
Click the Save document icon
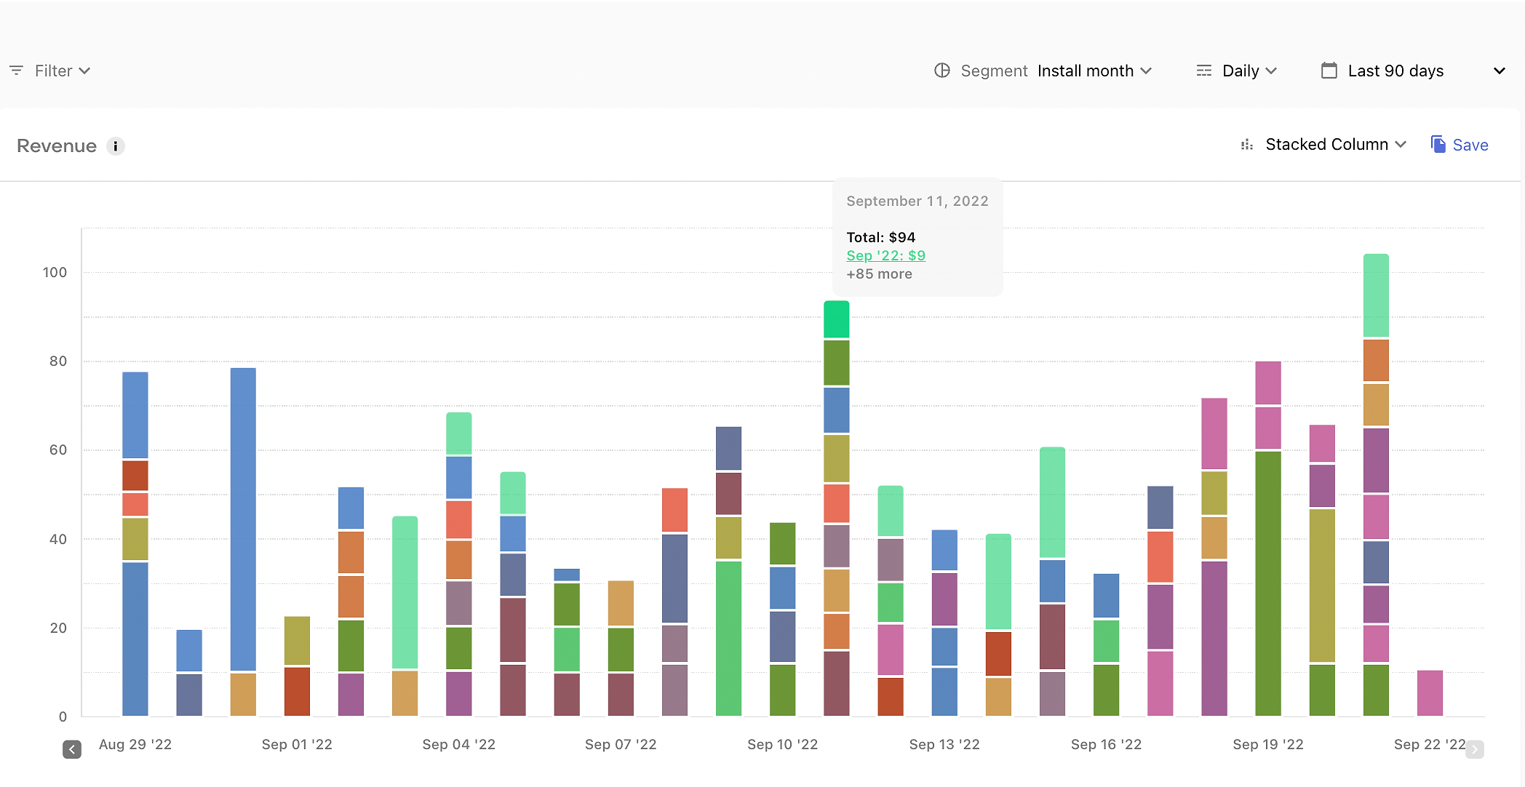click(x=1438, y=144)
